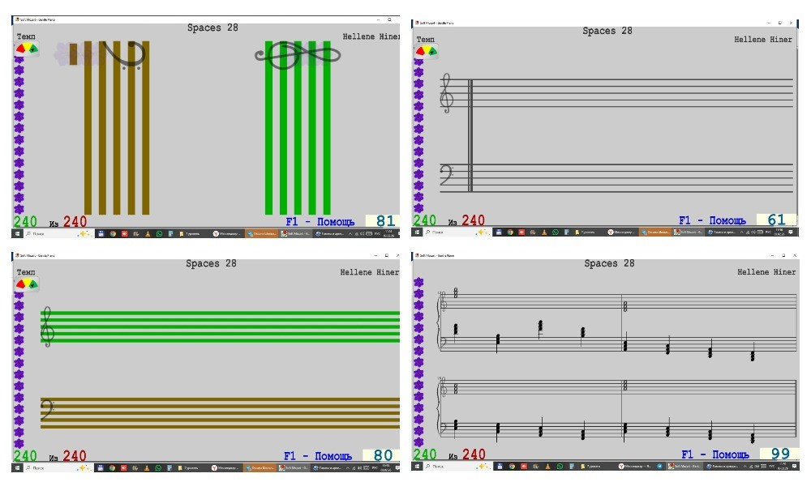Click the small brown block beside the bass clef
Image resolution: width=811 pixels, height=482 pixels.
coord(73,54)
